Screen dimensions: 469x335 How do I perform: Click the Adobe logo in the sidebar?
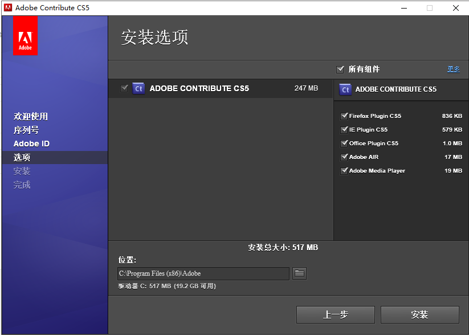25,35
